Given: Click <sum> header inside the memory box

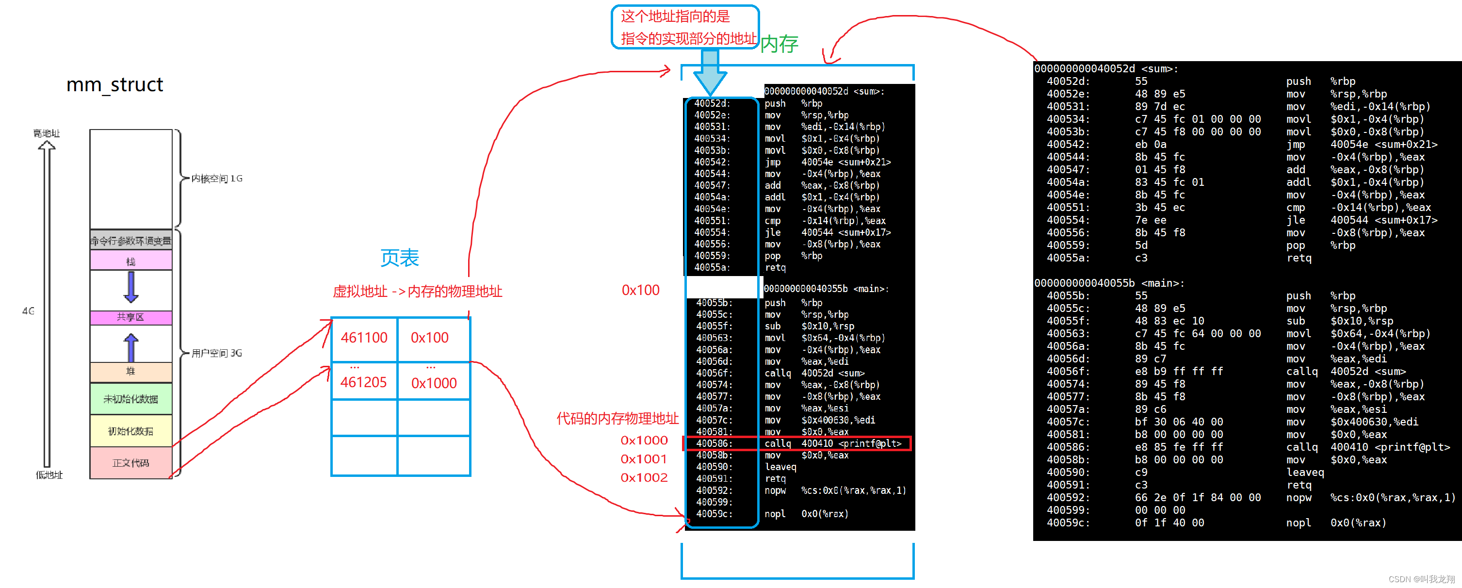Looking at the screenshot, I should pyautogui.click(x=824, y=91).
